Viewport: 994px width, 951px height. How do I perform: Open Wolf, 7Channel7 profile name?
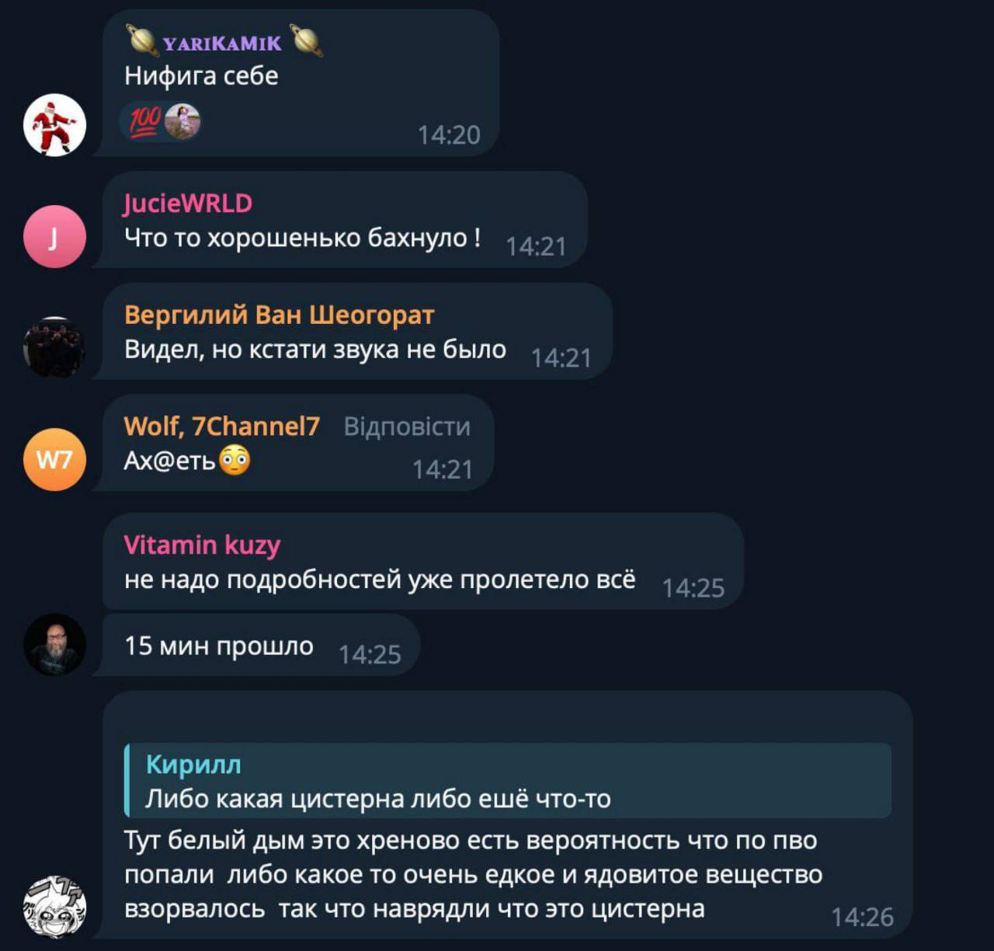click(221, 426)
